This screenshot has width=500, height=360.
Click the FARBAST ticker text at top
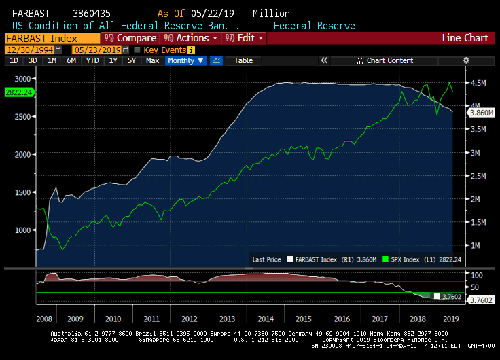31,14
